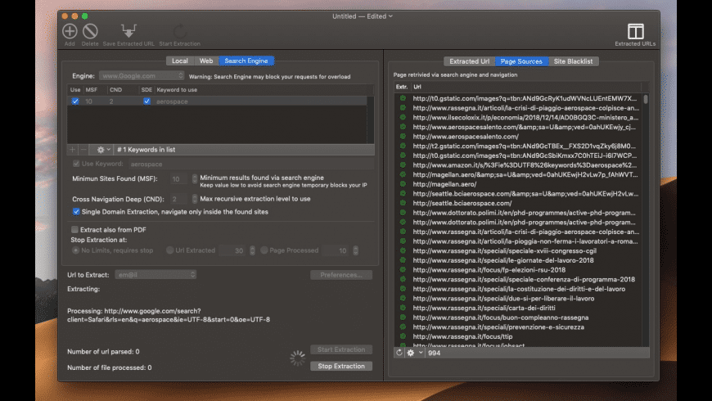Select the Page Processed radio option
Viewport: 712px width, 401px height.
click(264, 250)
